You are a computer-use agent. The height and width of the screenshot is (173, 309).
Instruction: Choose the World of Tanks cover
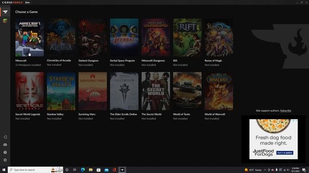pyautogui.click(x=187, y=91)
